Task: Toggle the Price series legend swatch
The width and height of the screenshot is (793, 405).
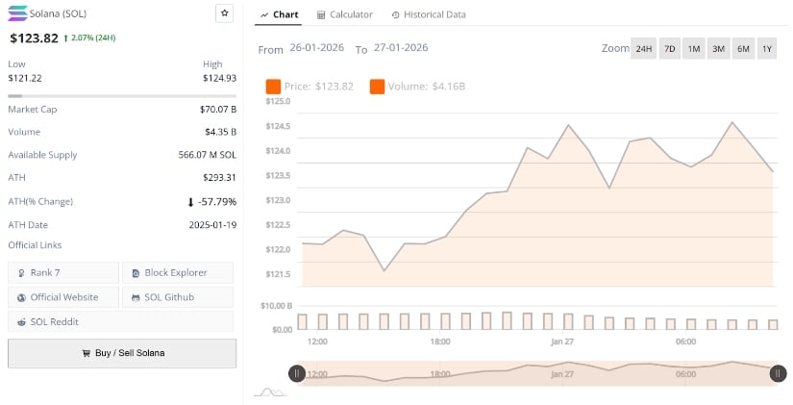Action: coord(273,87)
